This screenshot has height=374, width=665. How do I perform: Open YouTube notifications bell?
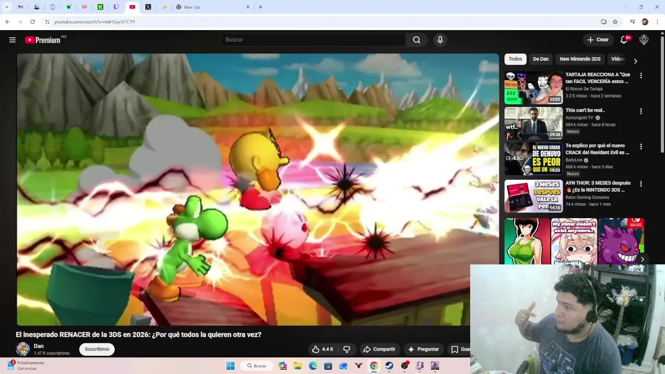(624, 40)
